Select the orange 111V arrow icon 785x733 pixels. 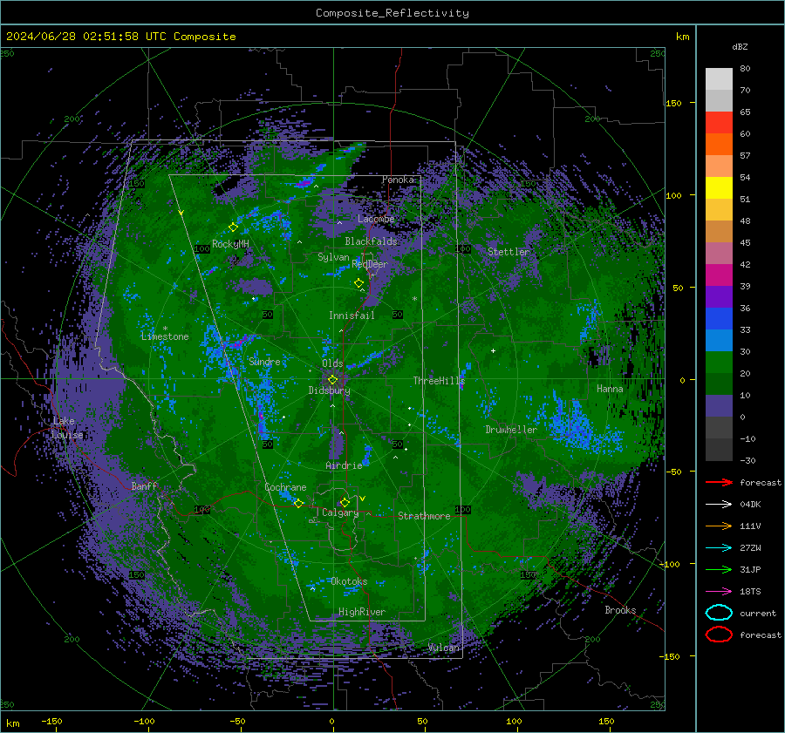click(719, 526)
